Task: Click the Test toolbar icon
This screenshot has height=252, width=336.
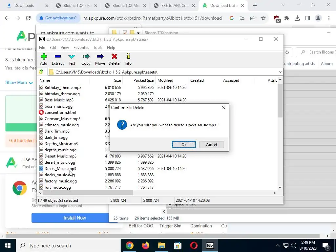Action: point(72,56)
